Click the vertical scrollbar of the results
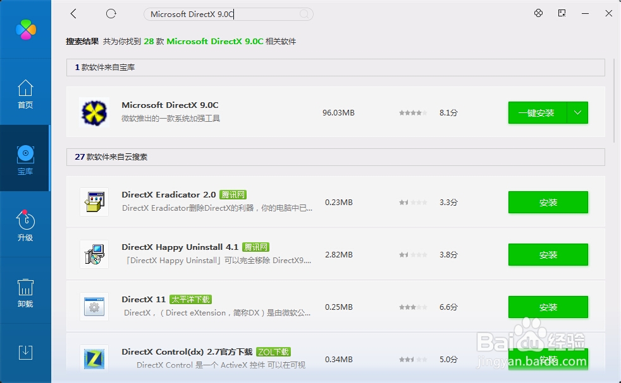Viewport: 621px width, 383px height. (x=614, y=100)
